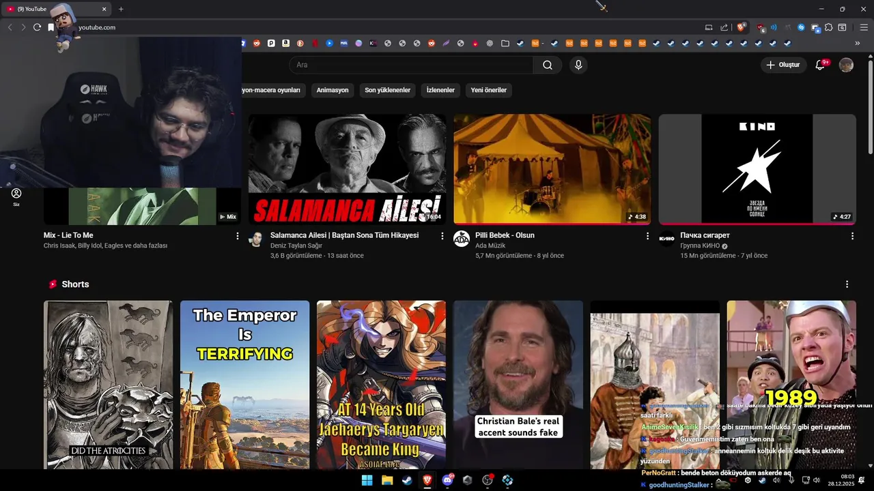The width and height of the screenshot is (874, 491).
Task: Open options menu for Salamanca Ailesi video
Action: pos(442,236)
